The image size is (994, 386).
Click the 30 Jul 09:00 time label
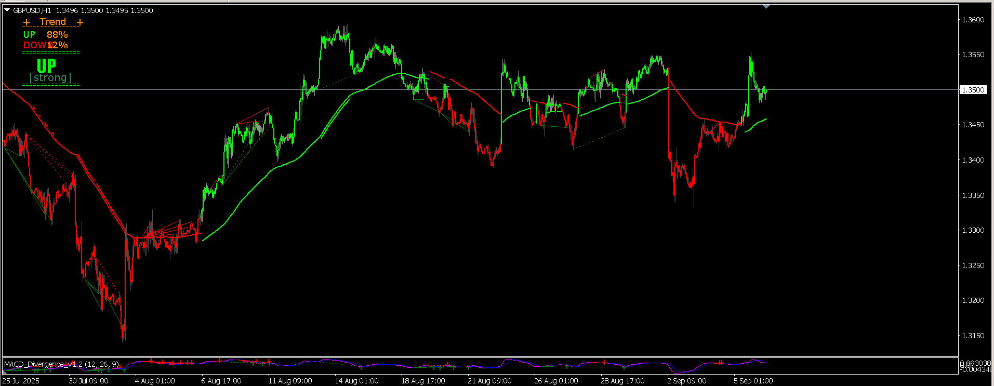point(88,381)
